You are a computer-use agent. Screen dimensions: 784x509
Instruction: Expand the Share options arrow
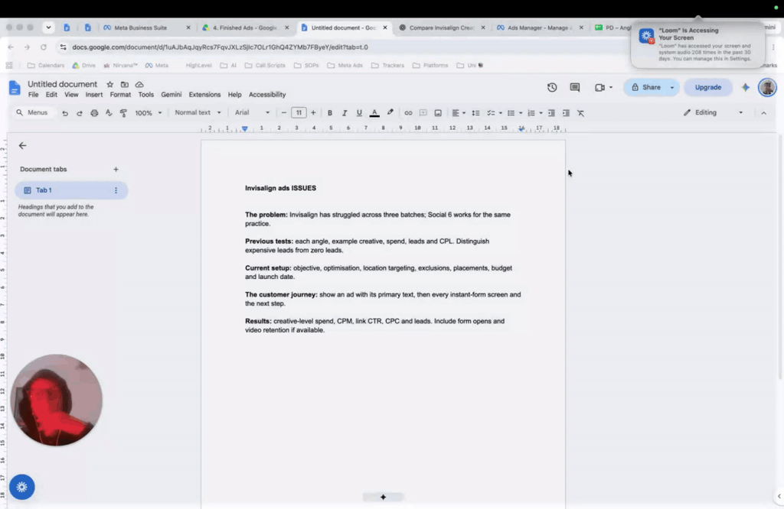[x=672, y=87]
